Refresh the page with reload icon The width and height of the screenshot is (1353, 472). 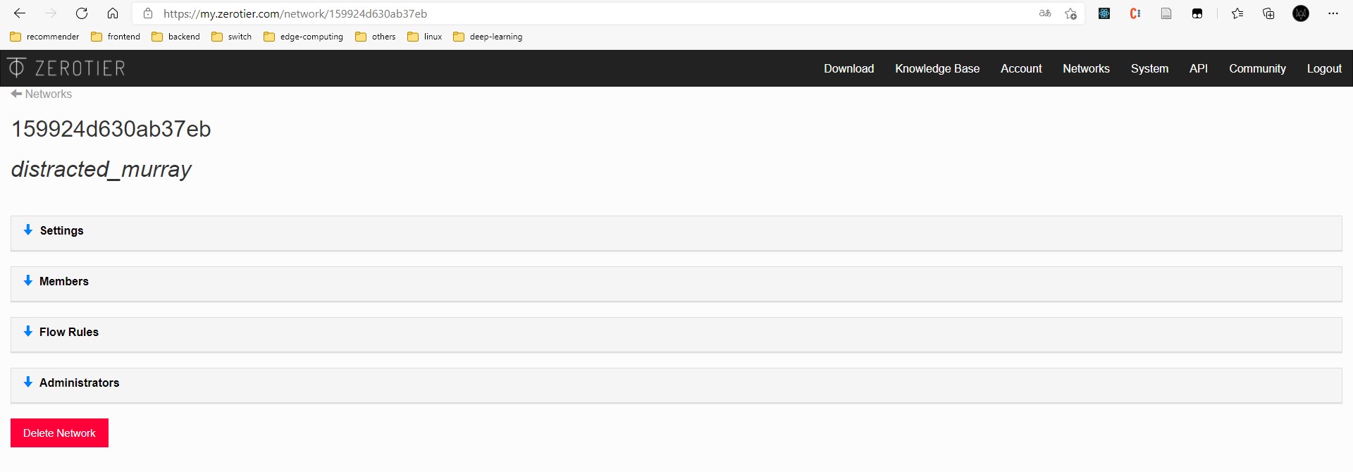tap(82, 13)
